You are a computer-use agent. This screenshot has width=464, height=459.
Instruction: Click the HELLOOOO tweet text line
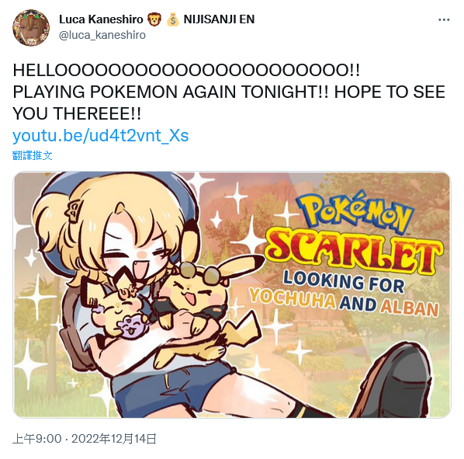[186, 71]
